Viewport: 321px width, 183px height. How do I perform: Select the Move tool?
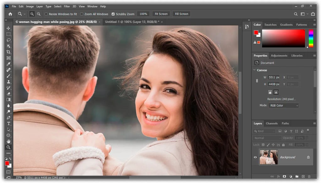tap(8, 28)
